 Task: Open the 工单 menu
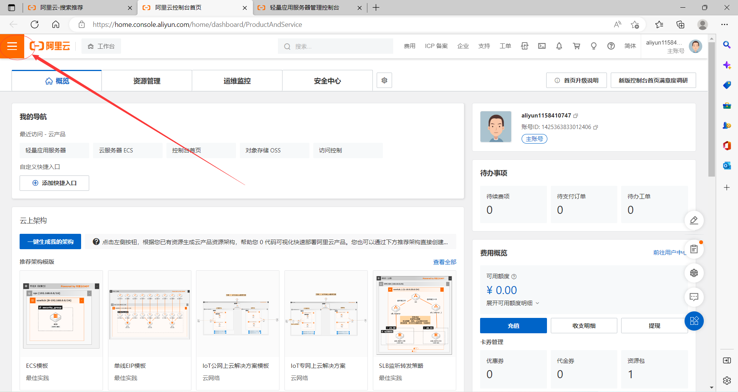[x=505, y=46]
